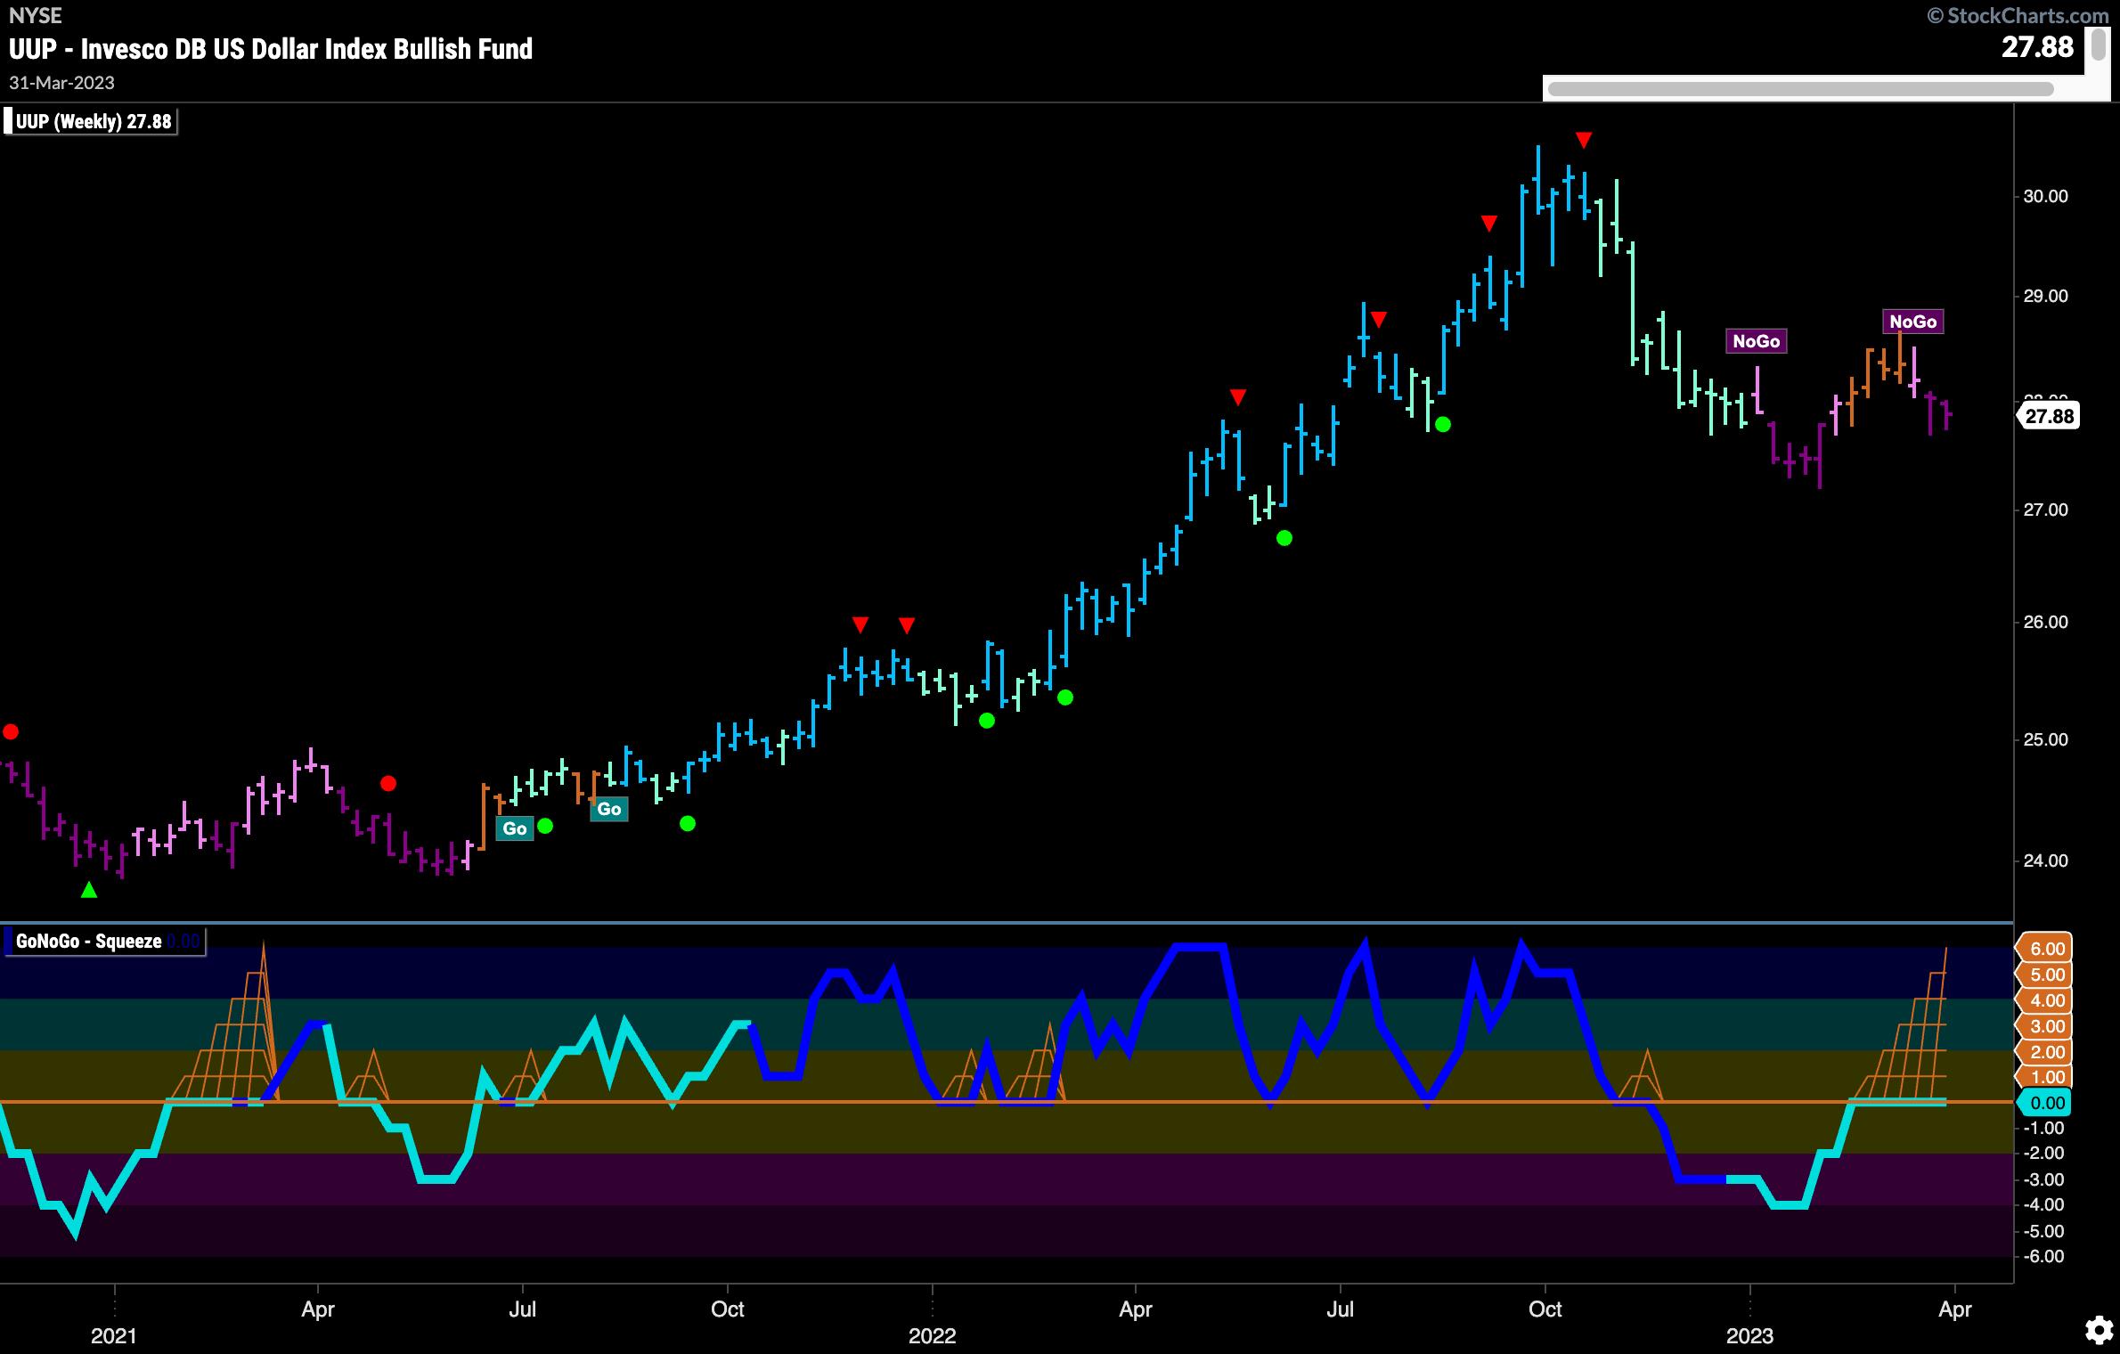Click the UUP Invesco fund chart title
The width and height of the screenshot is (2120, 1354).
[x=271, y=48]
